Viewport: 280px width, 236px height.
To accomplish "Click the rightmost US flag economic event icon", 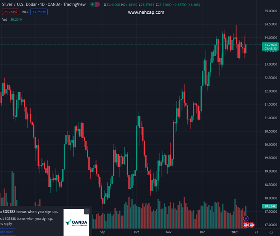I will [x=252, y=225].
